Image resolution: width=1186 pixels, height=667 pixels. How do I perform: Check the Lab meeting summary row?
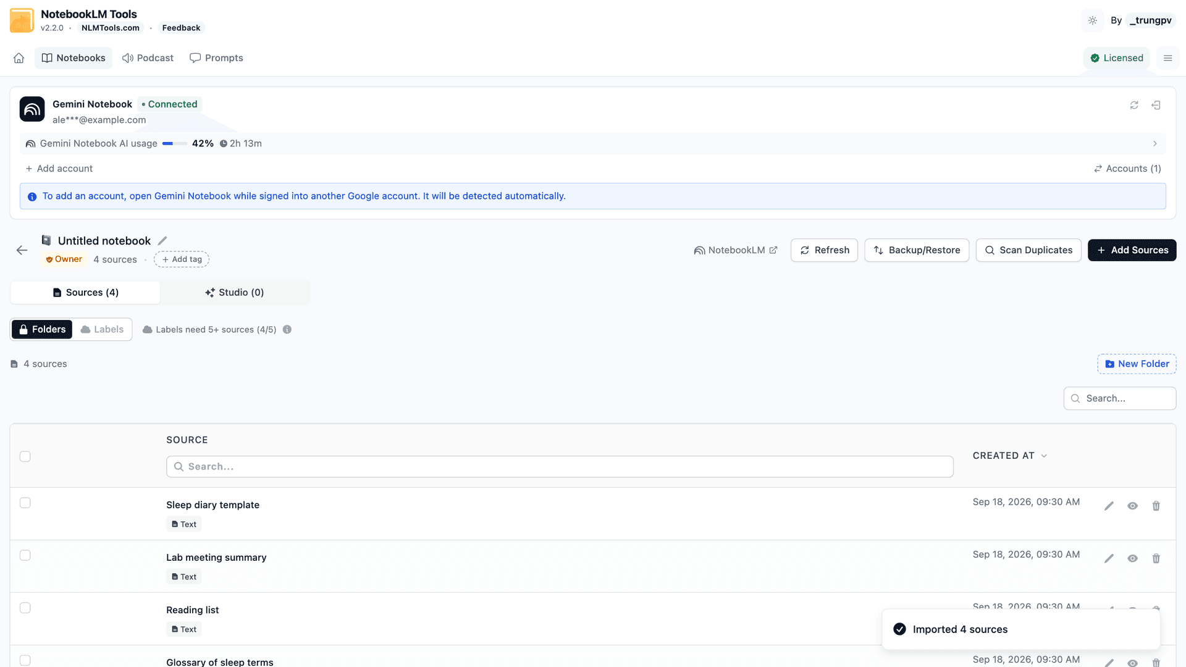25,555
